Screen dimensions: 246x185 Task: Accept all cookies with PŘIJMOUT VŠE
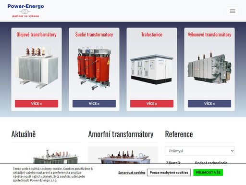208,172
